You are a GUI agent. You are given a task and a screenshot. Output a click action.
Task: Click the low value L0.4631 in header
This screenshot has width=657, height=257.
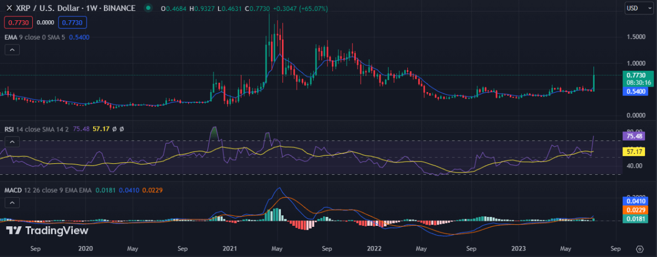[x=230, y=8]
